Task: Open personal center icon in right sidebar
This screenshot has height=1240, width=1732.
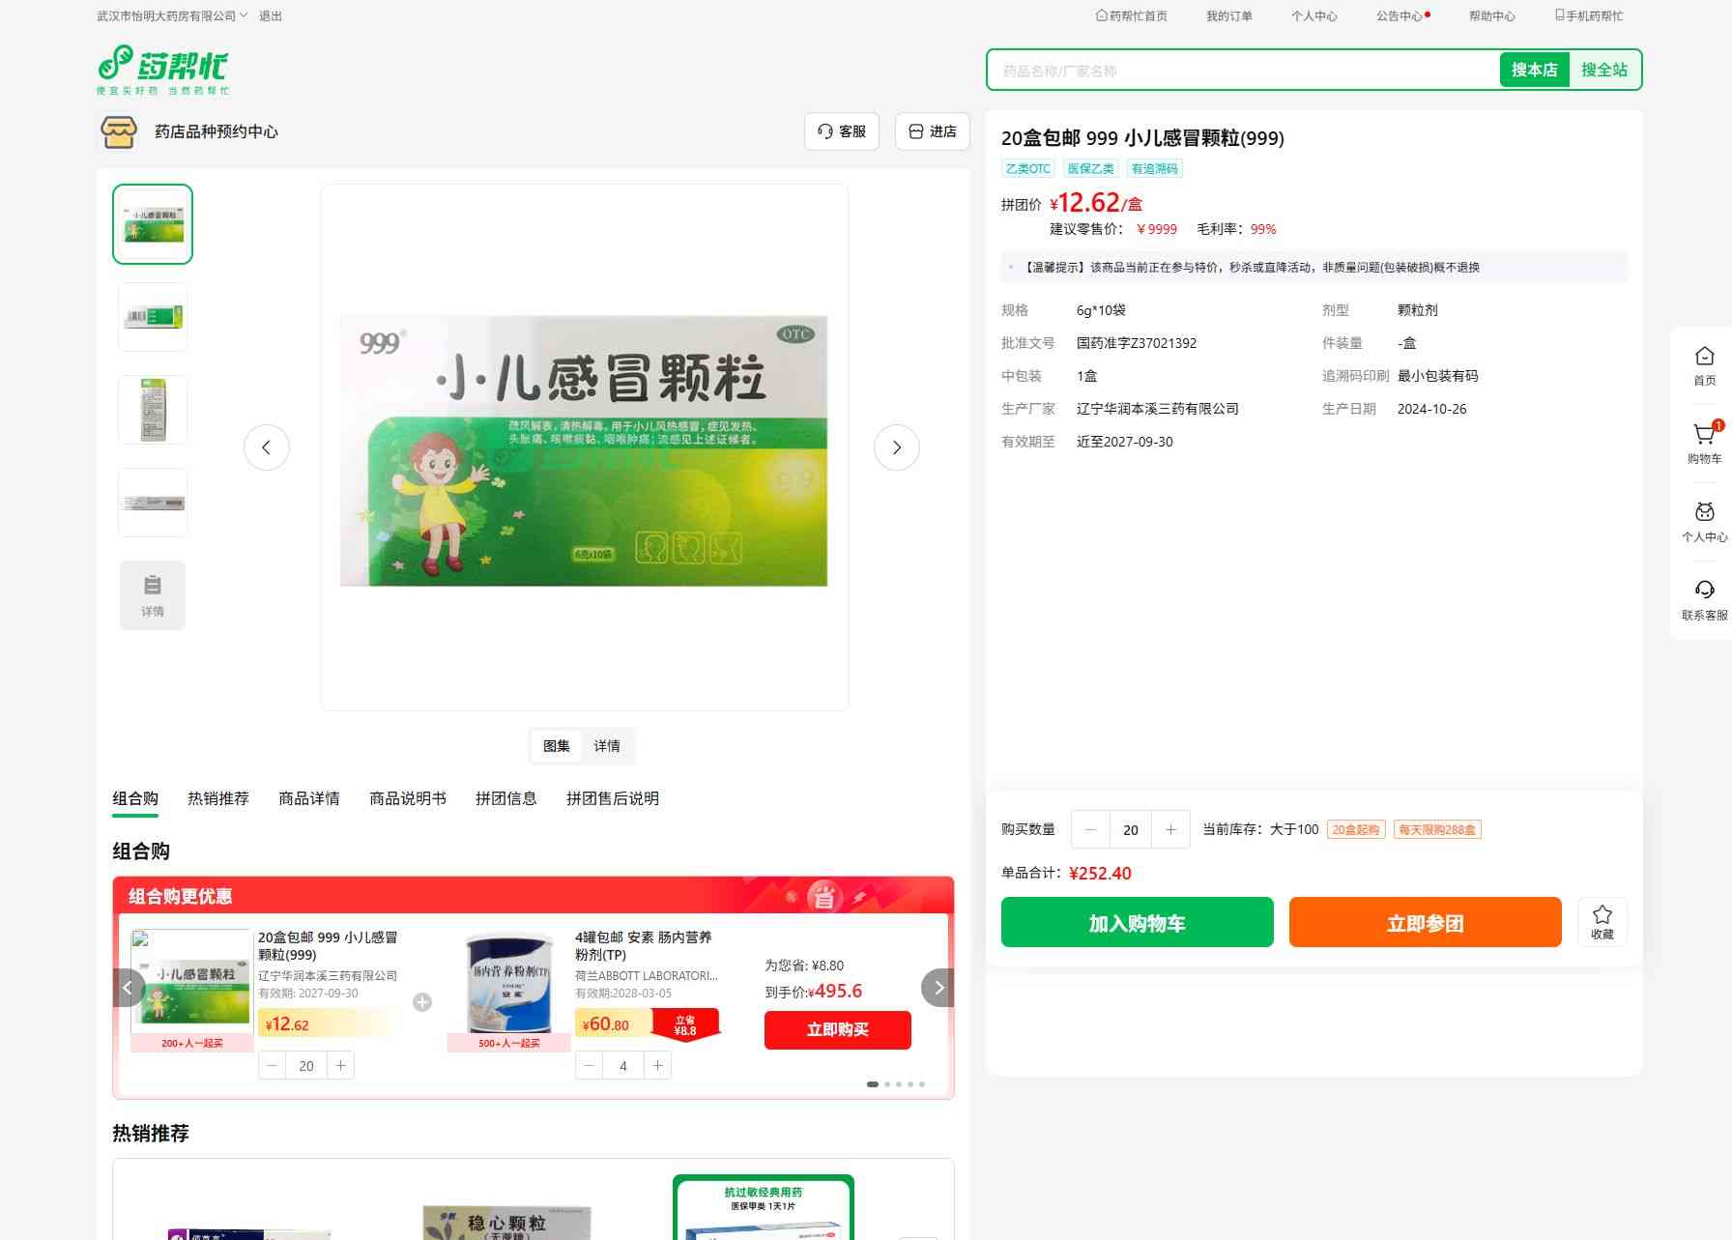Action: coord(1704,513)
